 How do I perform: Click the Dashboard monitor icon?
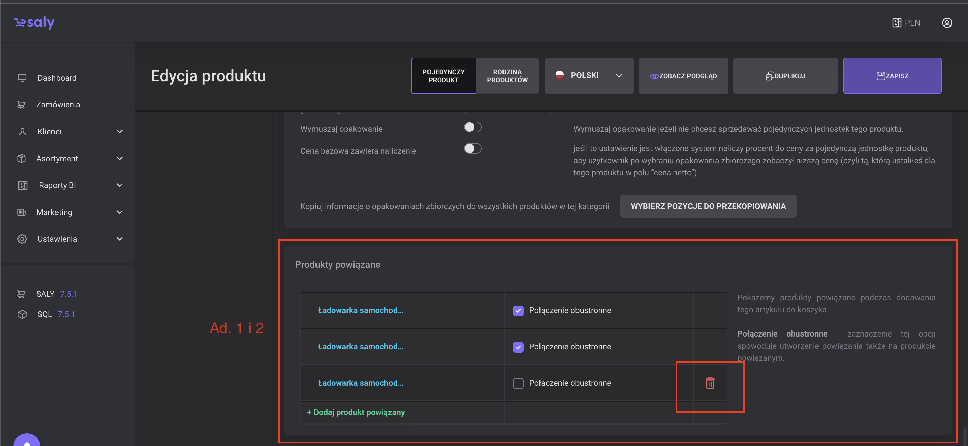click(22, 78)
